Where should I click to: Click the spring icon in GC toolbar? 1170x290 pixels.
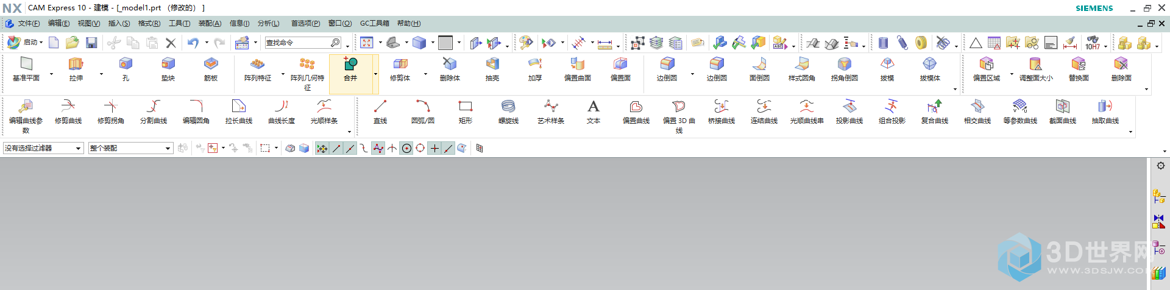(x=883, y=43)
